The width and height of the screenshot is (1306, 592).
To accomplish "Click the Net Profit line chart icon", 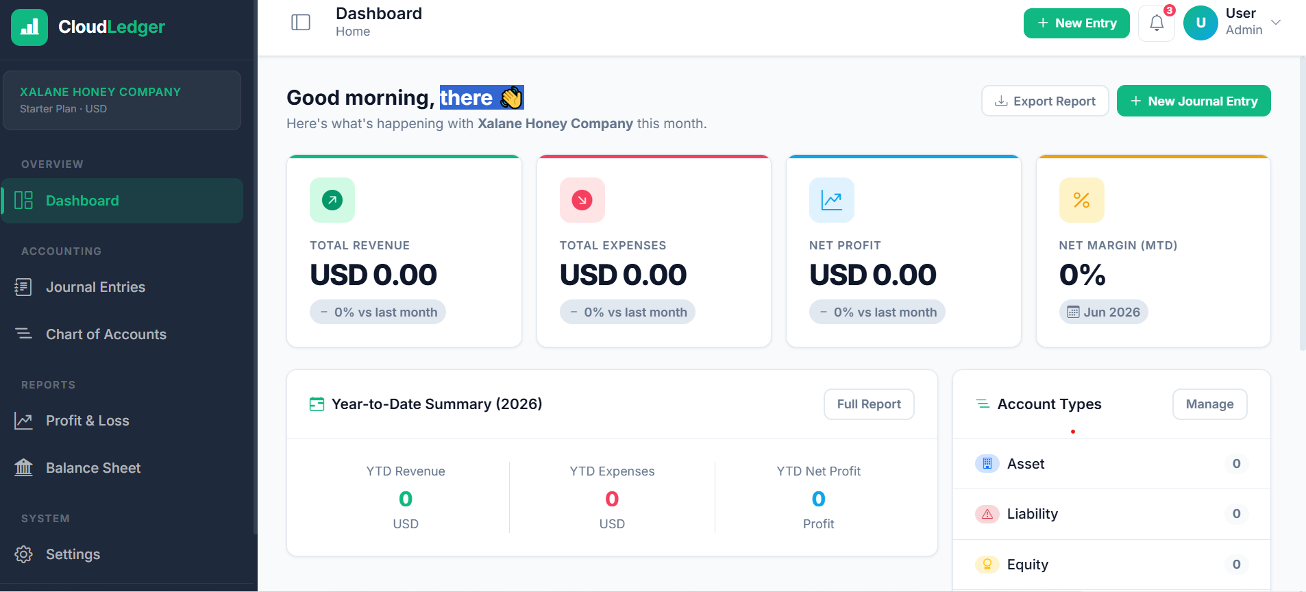I will (x=832, y=200).
